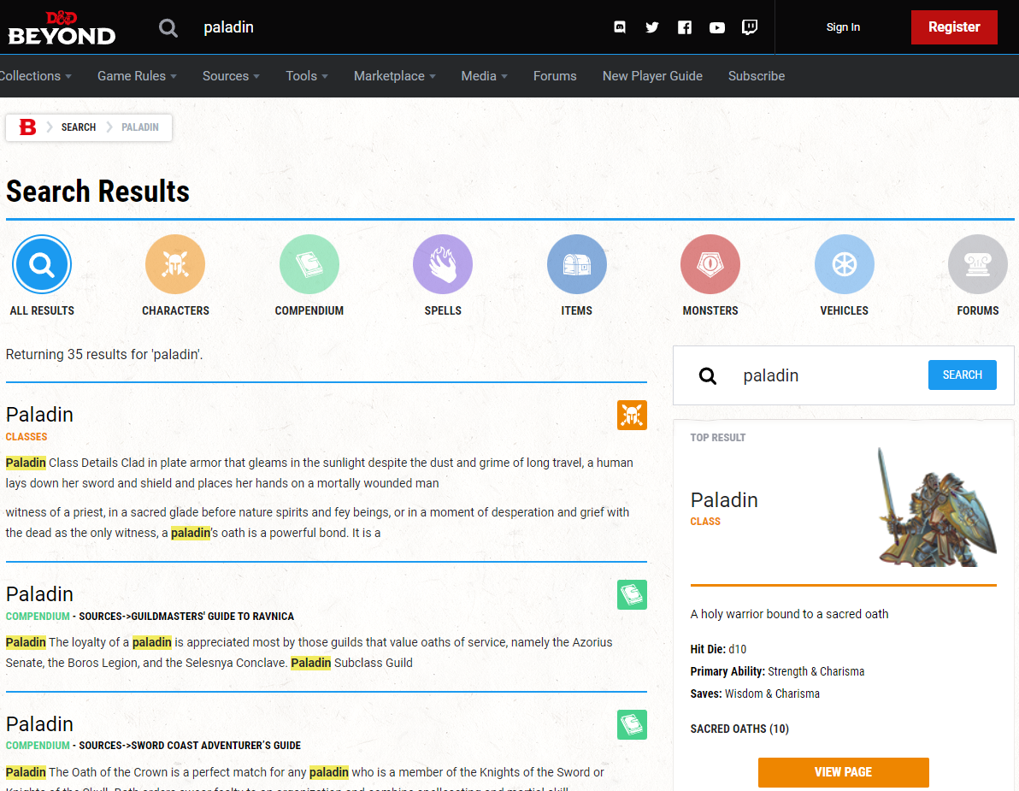Click the orange Classes icon on Paladin result

point(633,416)
